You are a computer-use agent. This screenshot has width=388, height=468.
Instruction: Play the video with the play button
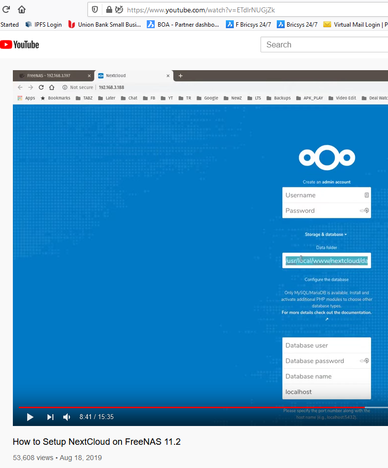[x=30, y=417]
